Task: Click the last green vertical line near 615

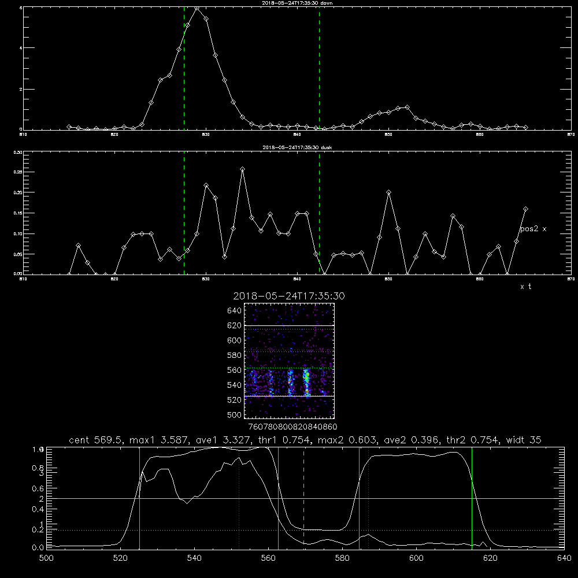Action: point(472,498)
